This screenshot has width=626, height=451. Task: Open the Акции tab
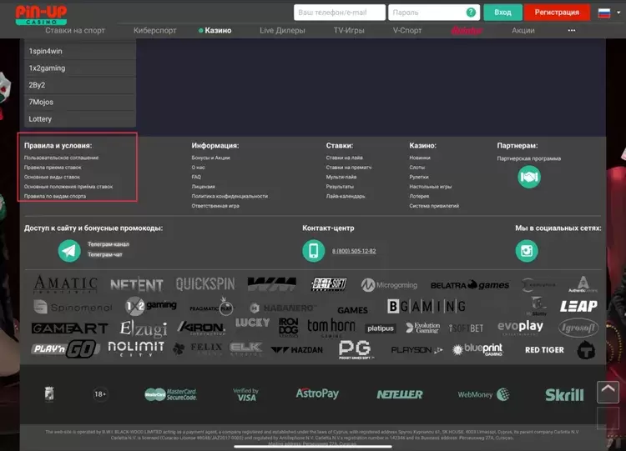523,30
